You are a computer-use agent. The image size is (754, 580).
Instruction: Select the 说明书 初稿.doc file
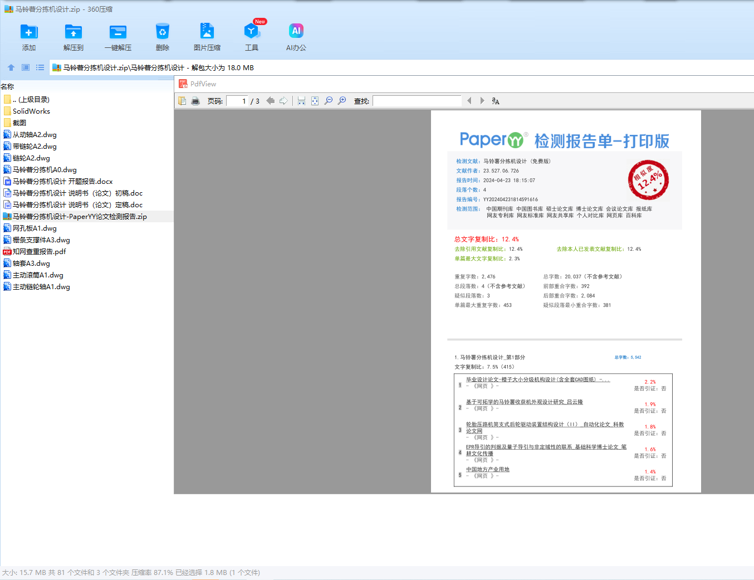coord(73,193)
